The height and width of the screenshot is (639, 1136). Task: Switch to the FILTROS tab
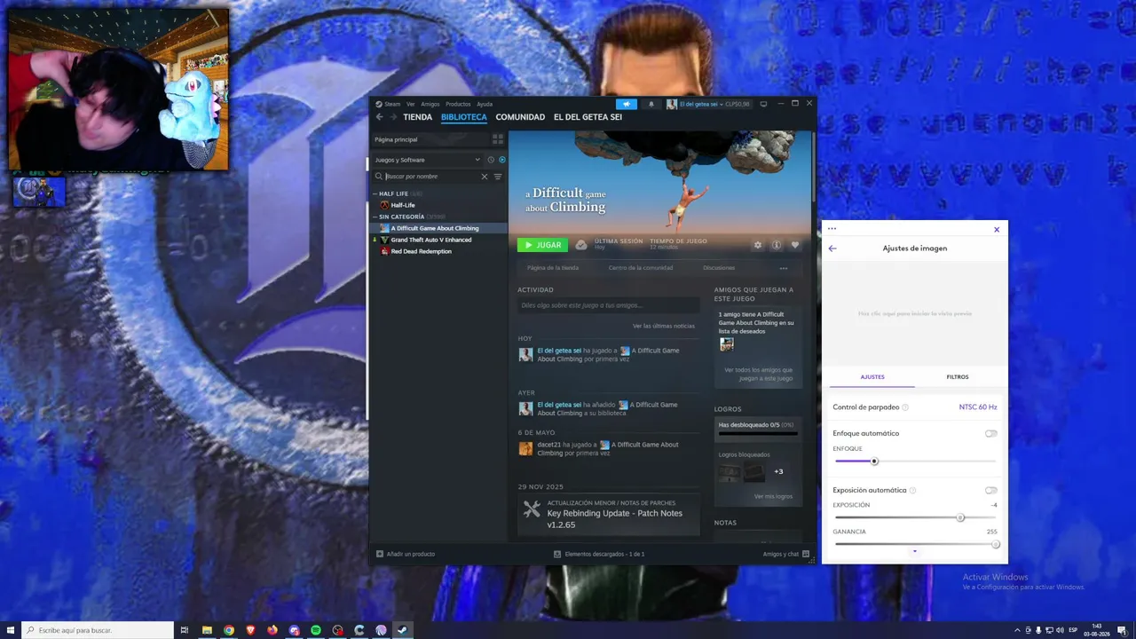pos(958,377)
